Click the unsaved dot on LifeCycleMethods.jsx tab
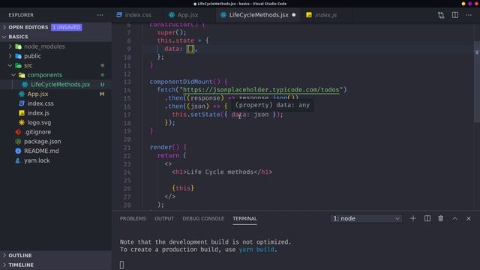This screenshot has height=270, width=480. pos(294,15)
